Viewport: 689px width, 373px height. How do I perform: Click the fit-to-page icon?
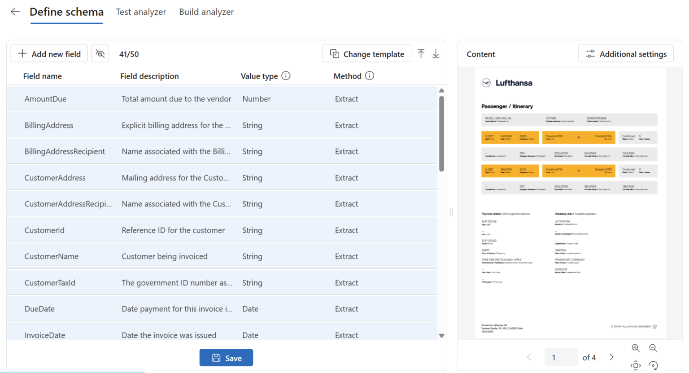click(x=636, y=365)
